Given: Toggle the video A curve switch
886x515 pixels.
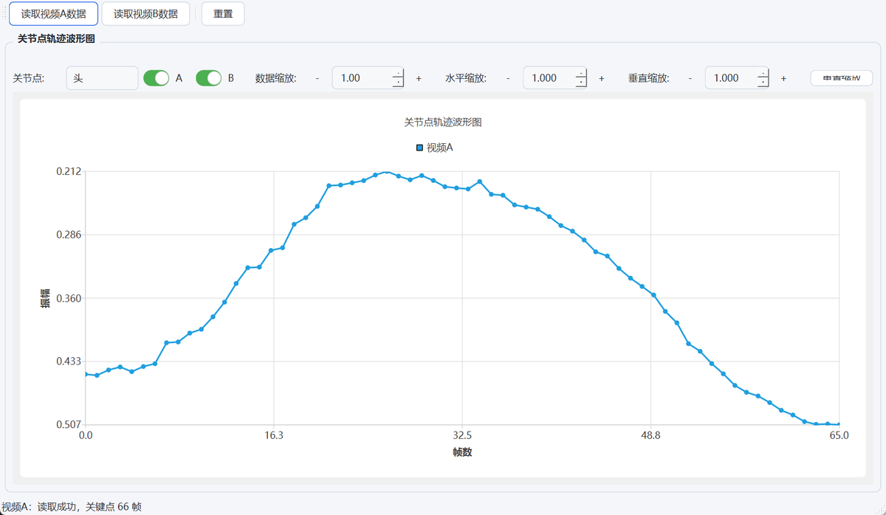Looking at the screenshot, I should (x=156, y=77).
